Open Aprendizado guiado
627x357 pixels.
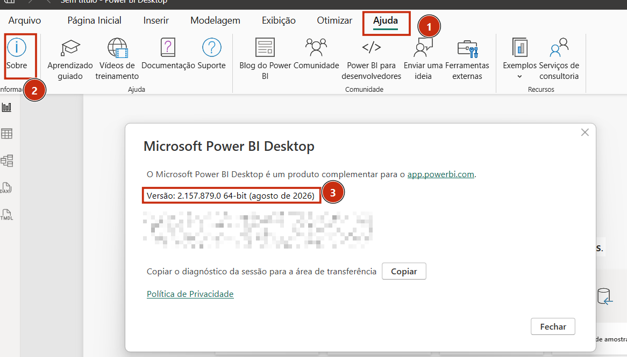point(70,59)
